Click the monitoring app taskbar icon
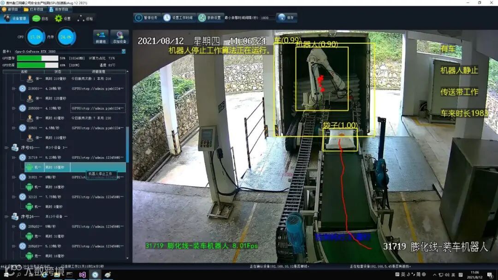 coord(95,275)
